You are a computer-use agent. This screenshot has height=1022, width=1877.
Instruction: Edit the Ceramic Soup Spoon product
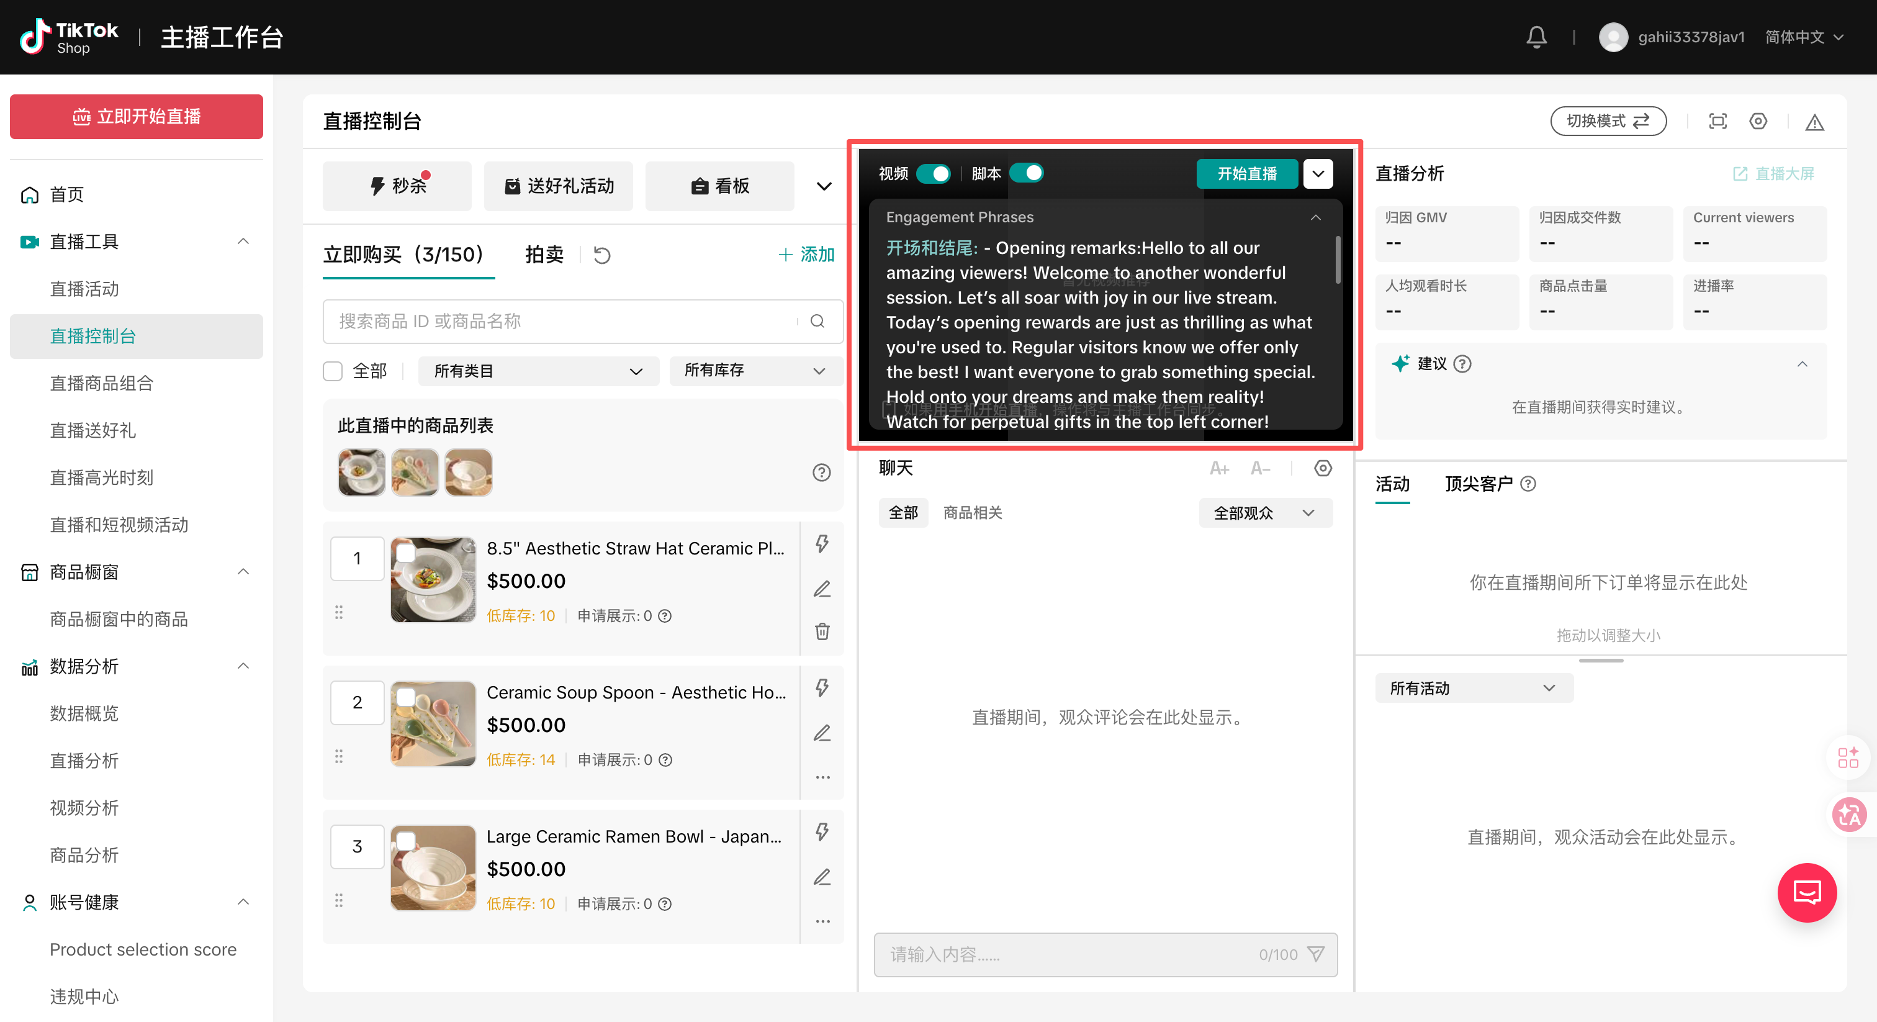point(822,733)
